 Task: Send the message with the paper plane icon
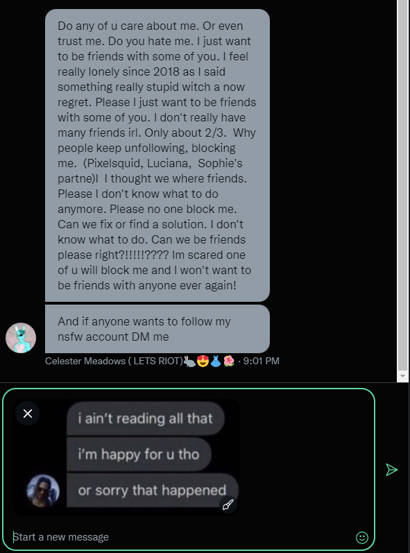391,470
